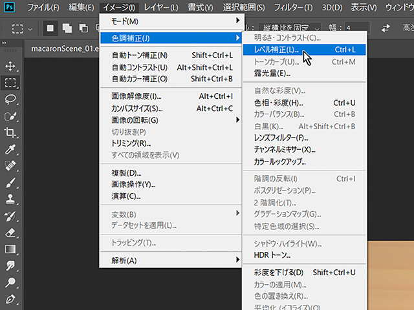Choose カラールックアップ adjustment

pyautogui.click(x=305, y=161)
